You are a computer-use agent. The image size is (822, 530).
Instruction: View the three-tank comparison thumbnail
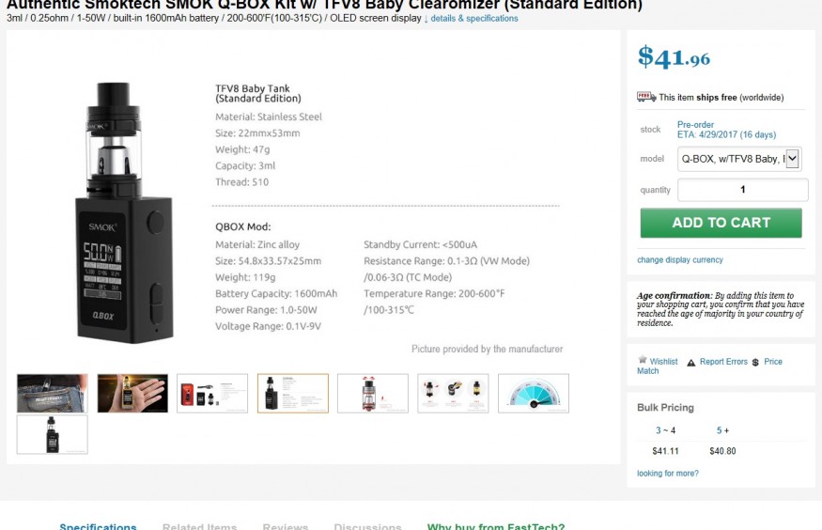(453, 393)
